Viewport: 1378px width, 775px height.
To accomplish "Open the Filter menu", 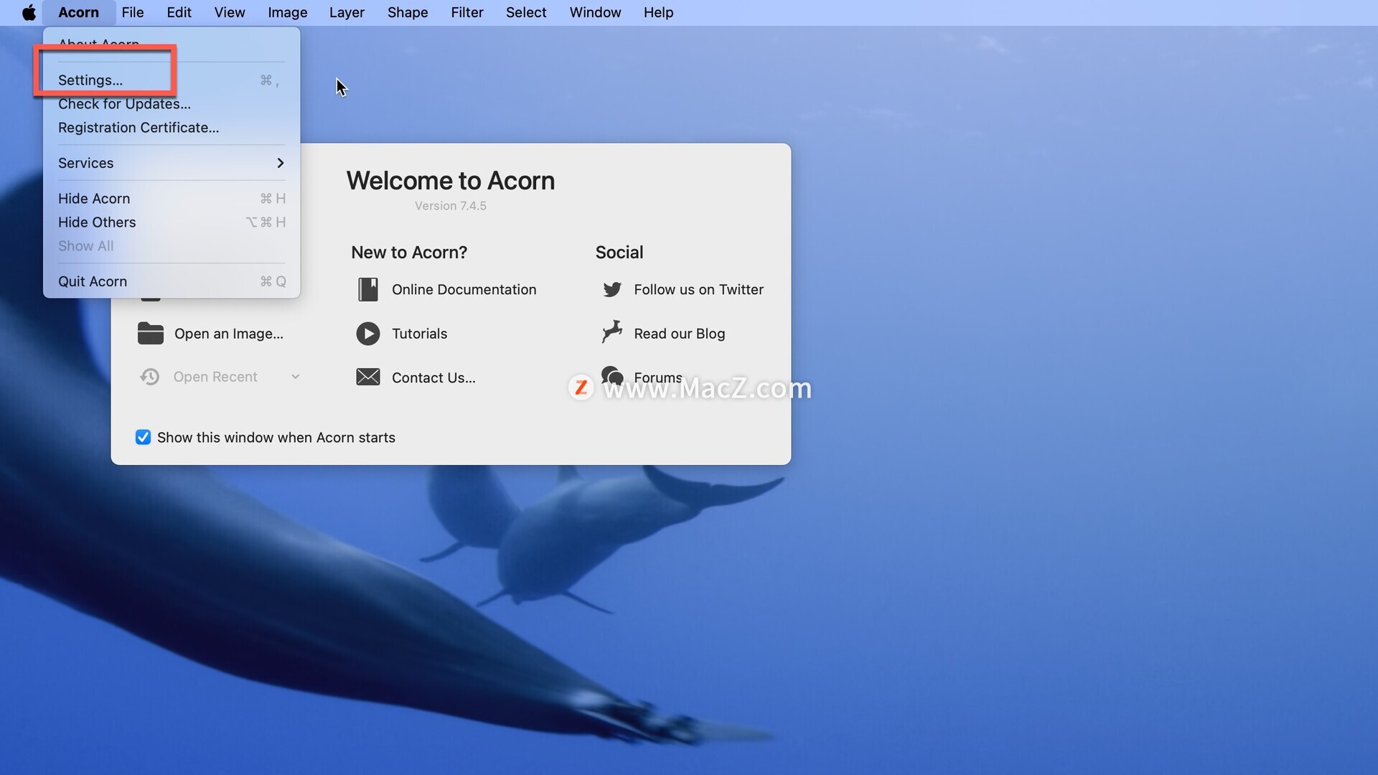I will pyautogui.click(x=467, y=12).
